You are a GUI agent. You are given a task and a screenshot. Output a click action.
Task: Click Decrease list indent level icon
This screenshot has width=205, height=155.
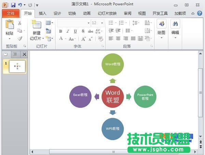point(111,31)
